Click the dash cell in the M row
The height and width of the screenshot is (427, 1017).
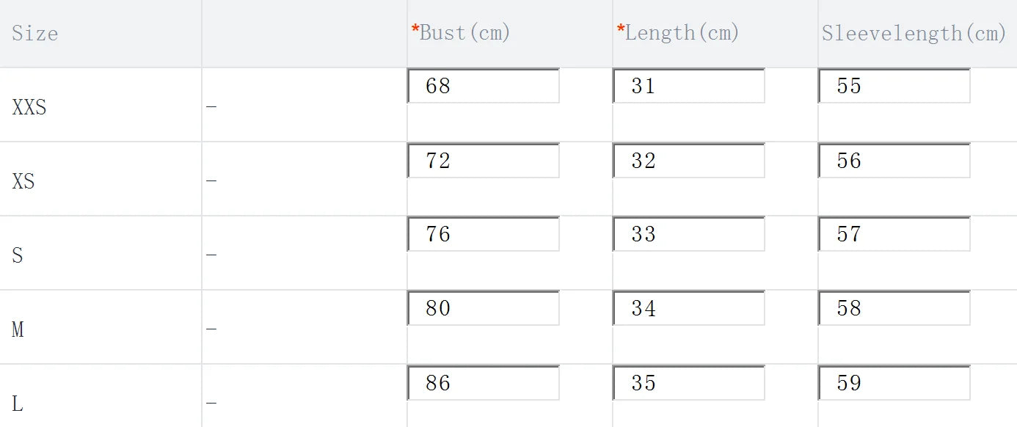[x=211, y=329]
